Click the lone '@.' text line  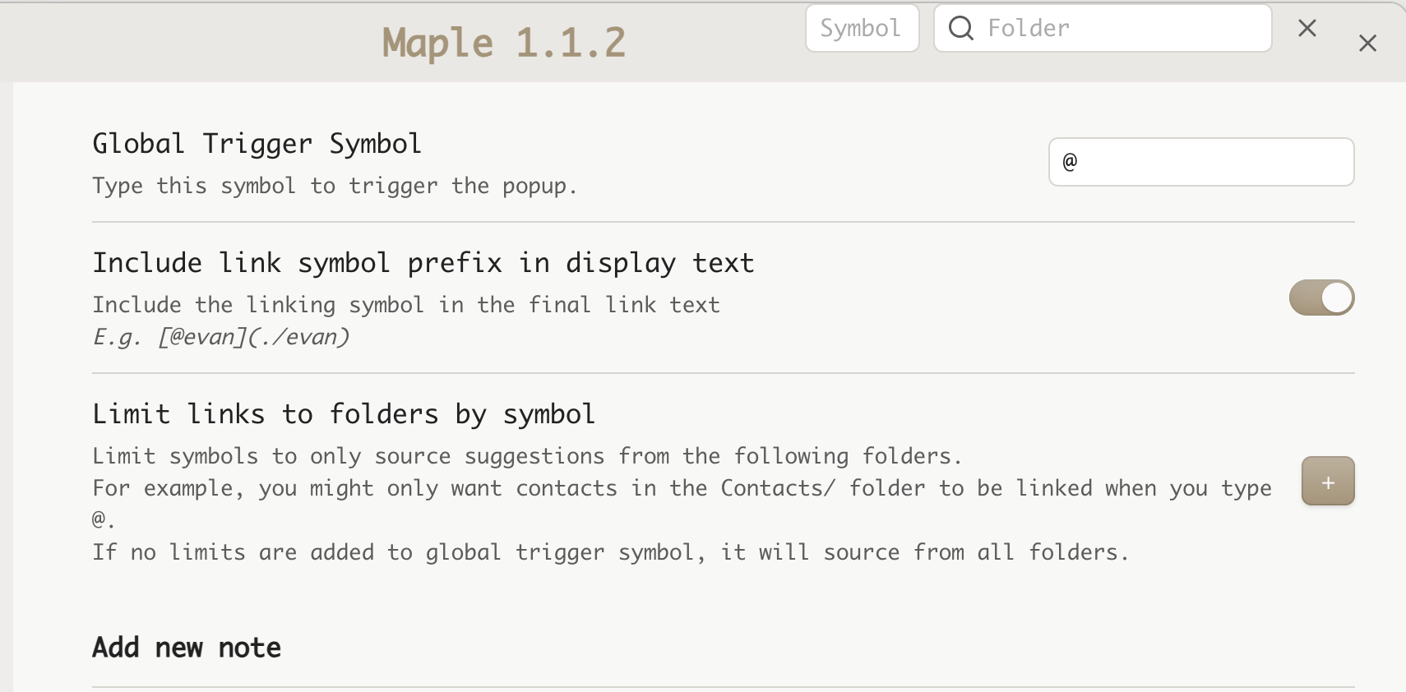(x=103, y=519)
